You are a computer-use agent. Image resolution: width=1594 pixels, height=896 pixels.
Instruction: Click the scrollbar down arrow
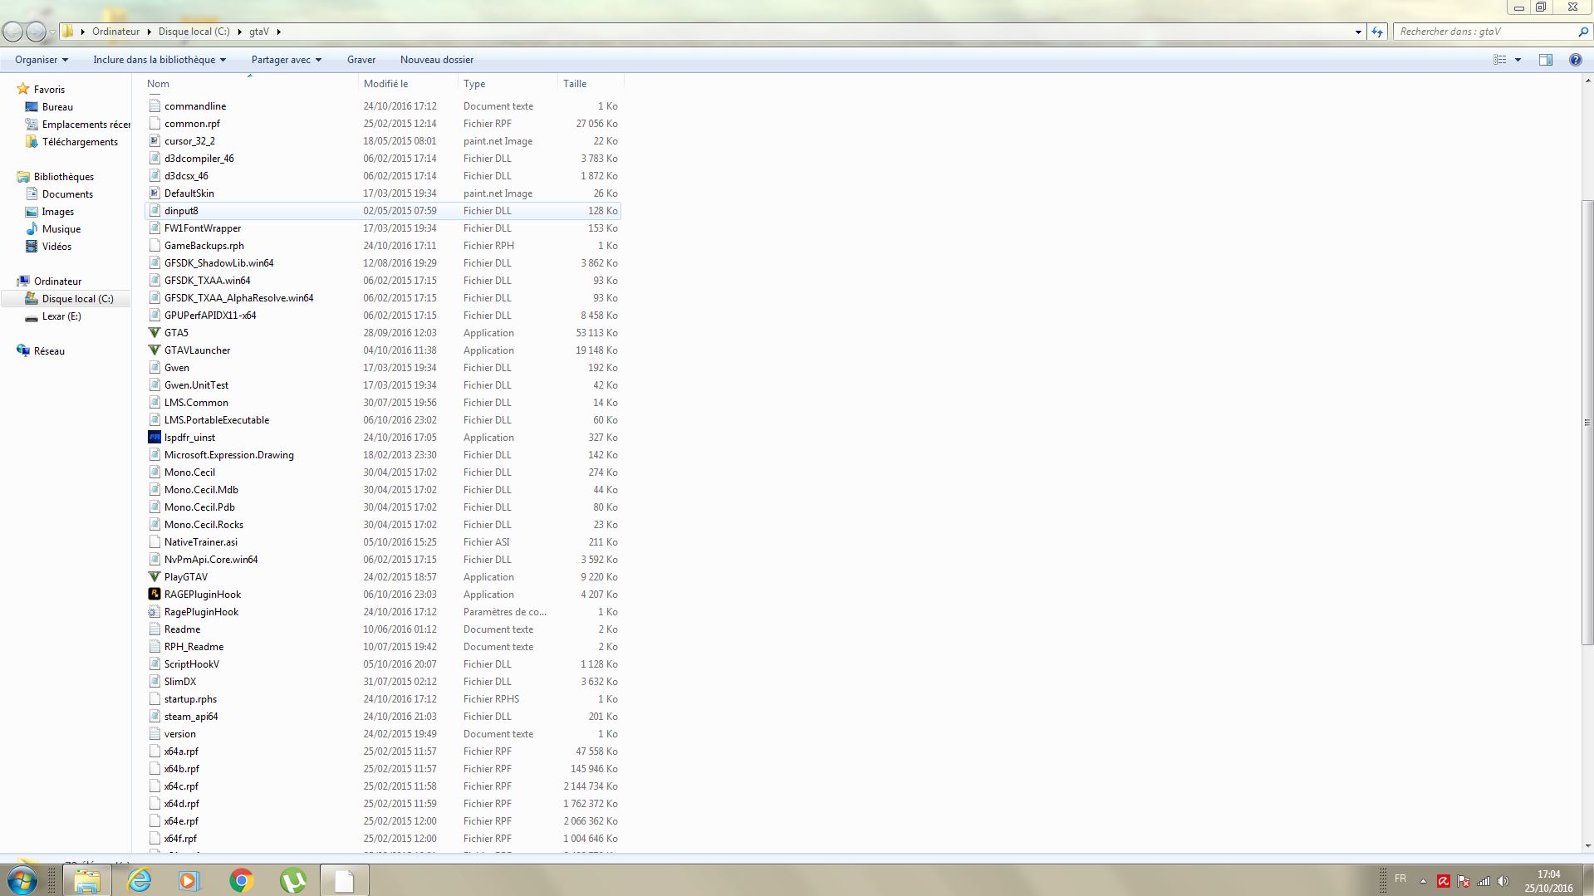(1587, 846)
